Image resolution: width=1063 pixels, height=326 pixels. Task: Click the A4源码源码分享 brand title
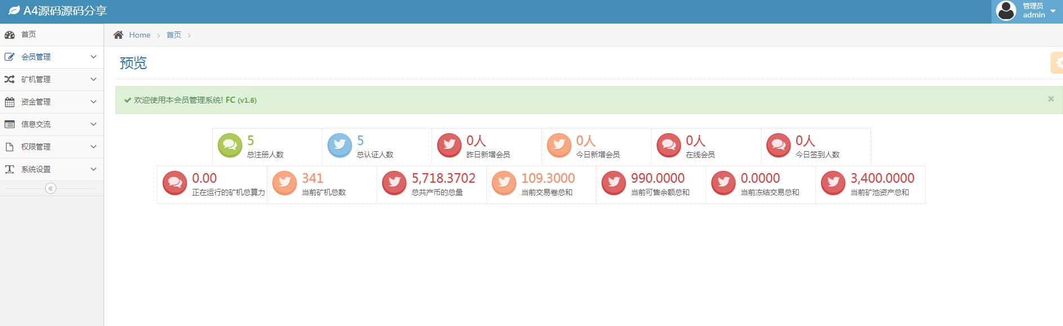pos(65,11)
